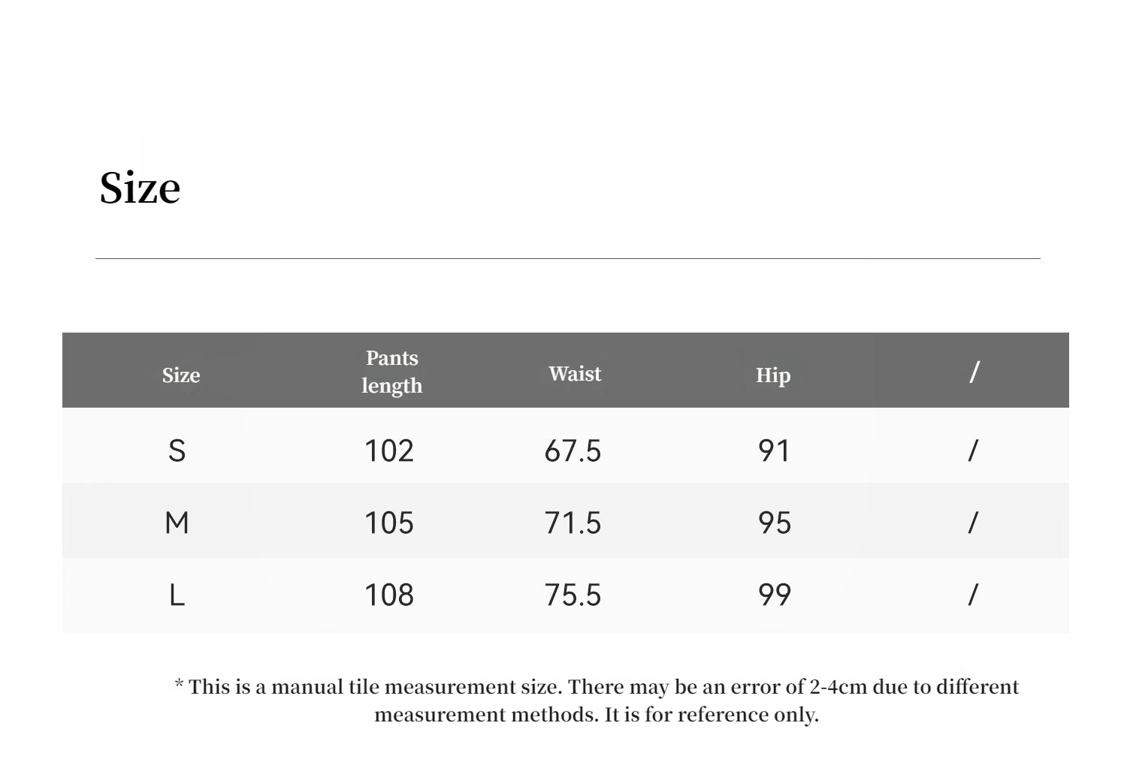Click pants length value 102
Screen dimensions: 1127x768
click(x=389, y=451)
